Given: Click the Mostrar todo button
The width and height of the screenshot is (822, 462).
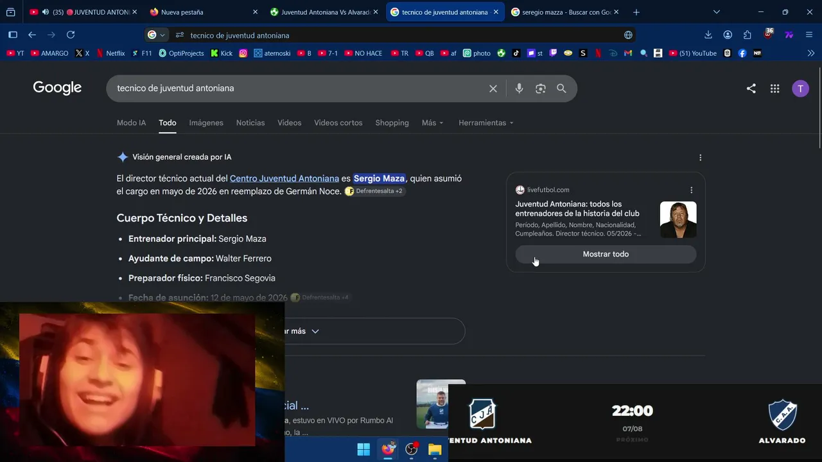Looking at the screenshot, I should tap(606, 254).
